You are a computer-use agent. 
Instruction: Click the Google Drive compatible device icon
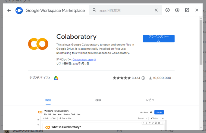(56, 78)
